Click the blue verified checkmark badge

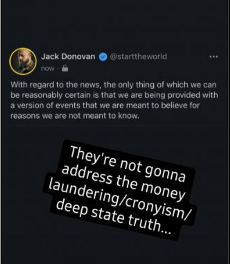(103, 57)
